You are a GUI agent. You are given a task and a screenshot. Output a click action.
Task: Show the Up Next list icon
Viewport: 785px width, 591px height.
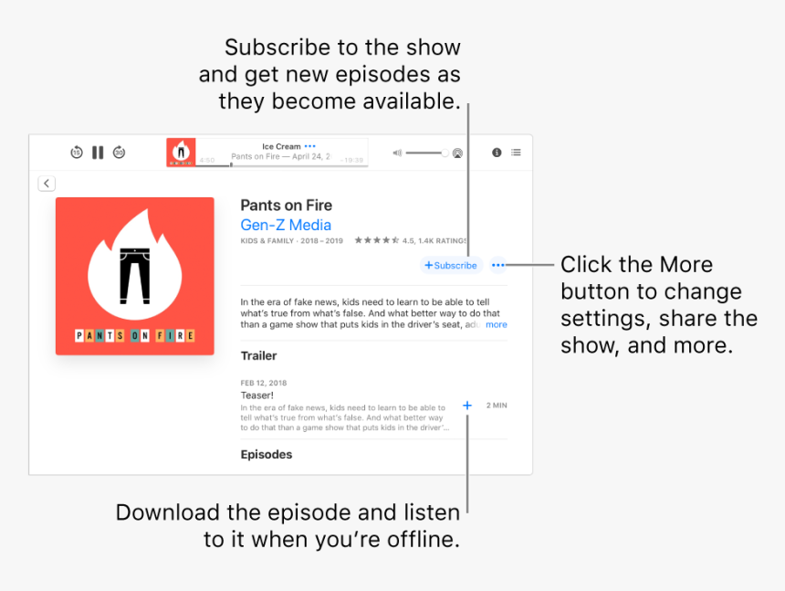point(516,153)
